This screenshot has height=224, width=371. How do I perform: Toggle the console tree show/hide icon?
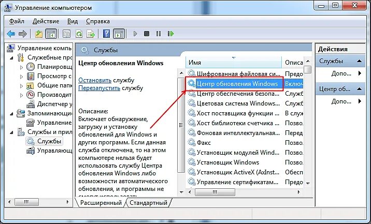pos(51,34)
